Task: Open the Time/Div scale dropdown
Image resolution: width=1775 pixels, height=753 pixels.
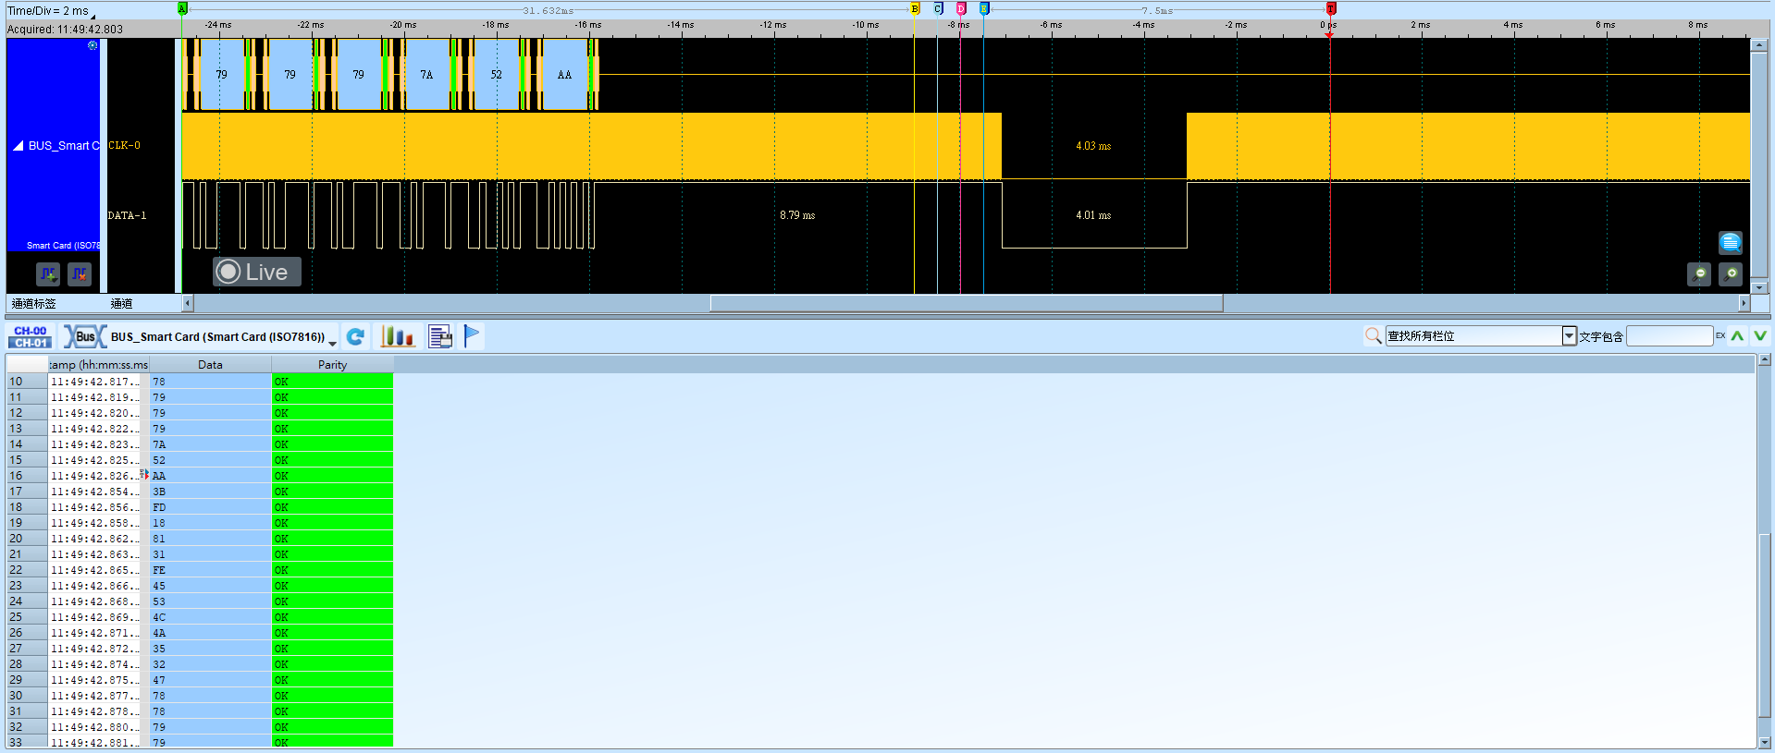Action: tap(92, 16)
